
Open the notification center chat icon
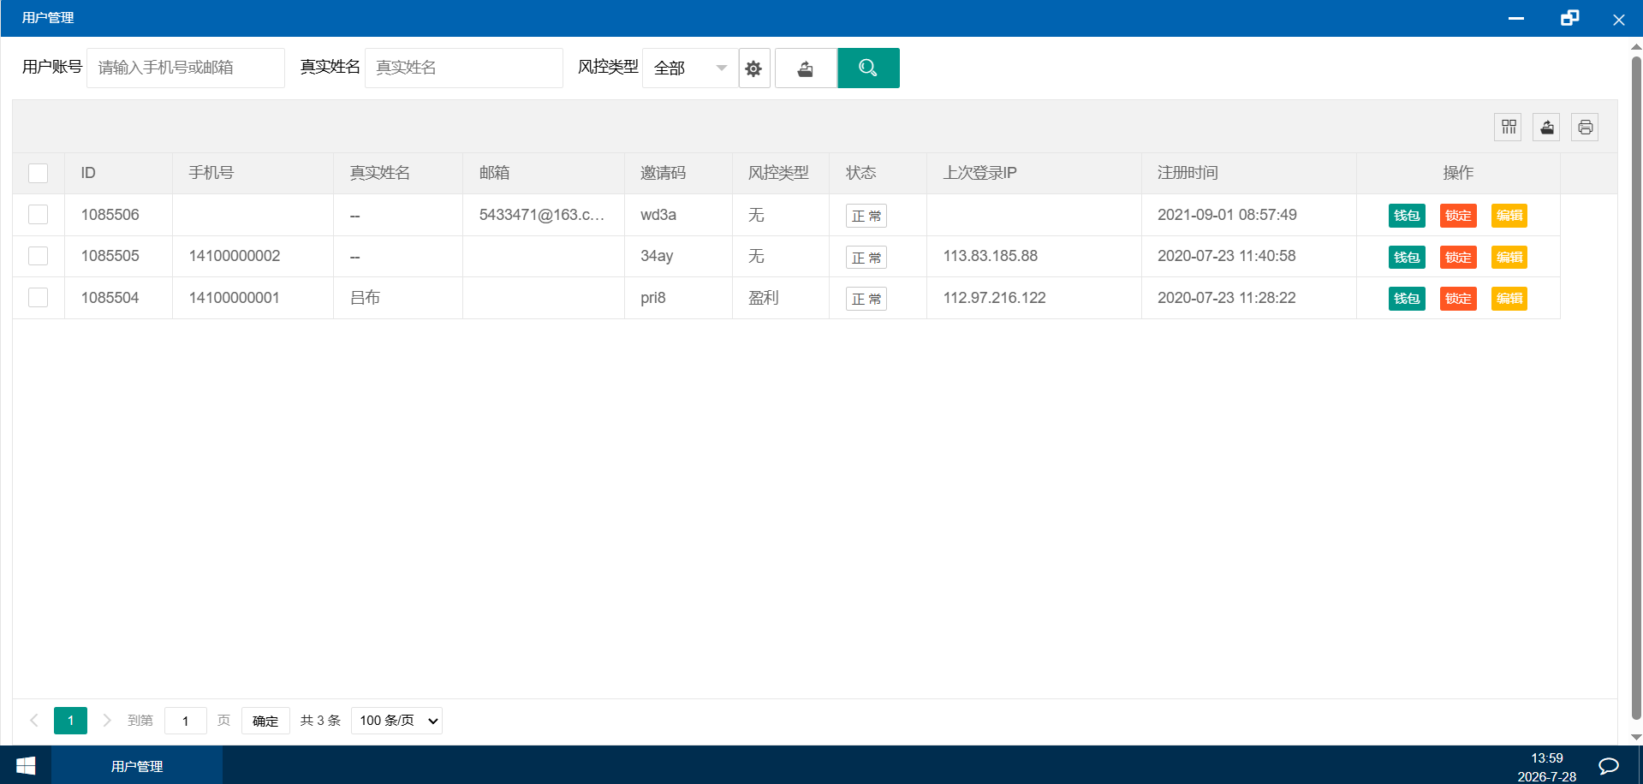coord(1609,766)
